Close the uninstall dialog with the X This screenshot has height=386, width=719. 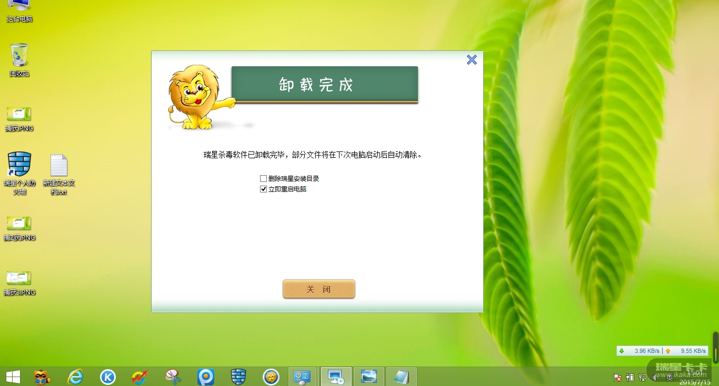pyautogui.click(x=472, y=60)
